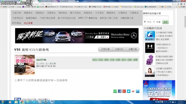Switch to Yahoo browser tab

pyautogui.click(x=66, y=1)
